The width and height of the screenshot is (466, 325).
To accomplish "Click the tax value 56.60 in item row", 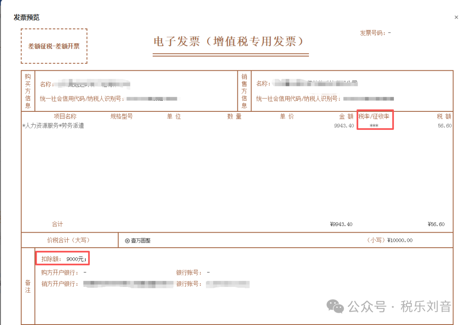I will point(444,126).
